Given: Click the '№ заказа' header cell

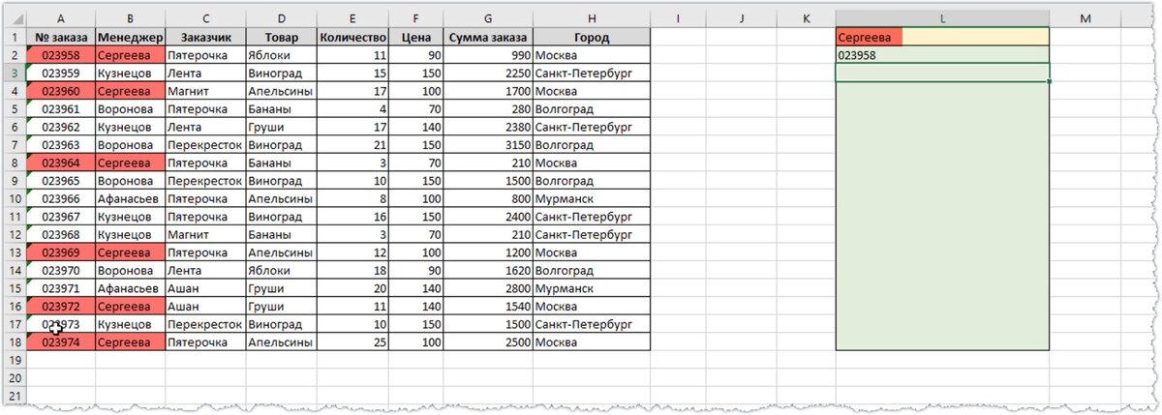Looking at the screenshot, I should click(x=62, y=37).
